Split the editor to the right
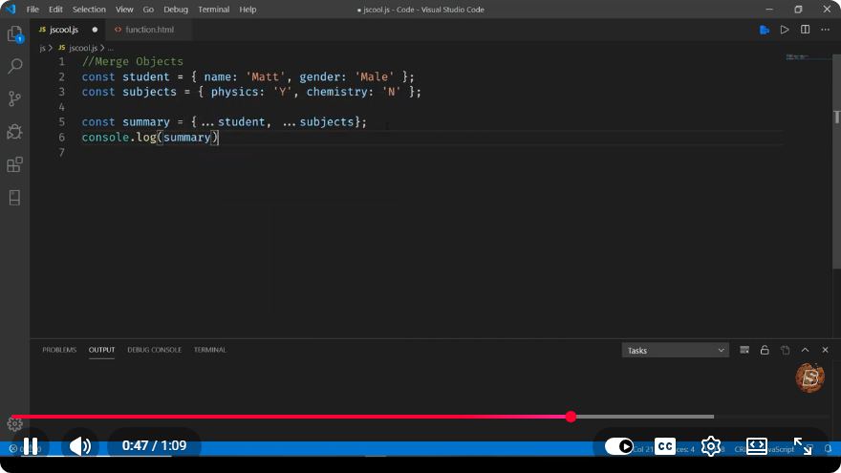 805,30
